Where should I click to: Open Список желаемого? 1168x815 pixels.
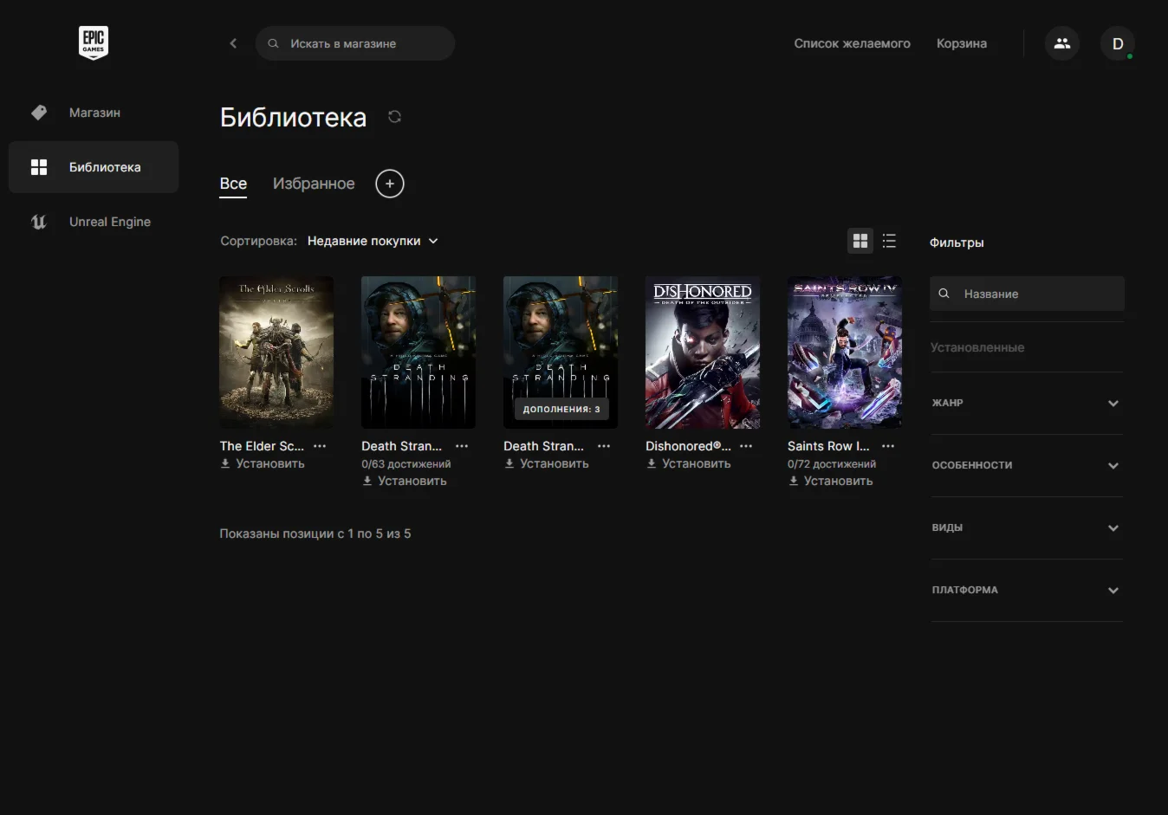coord(853,43)
